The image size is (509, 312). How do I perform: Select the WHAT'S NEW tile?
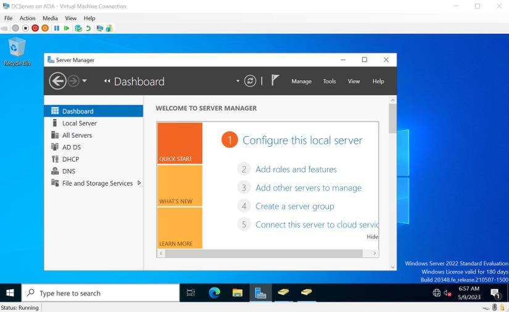[x=180, y=186]
